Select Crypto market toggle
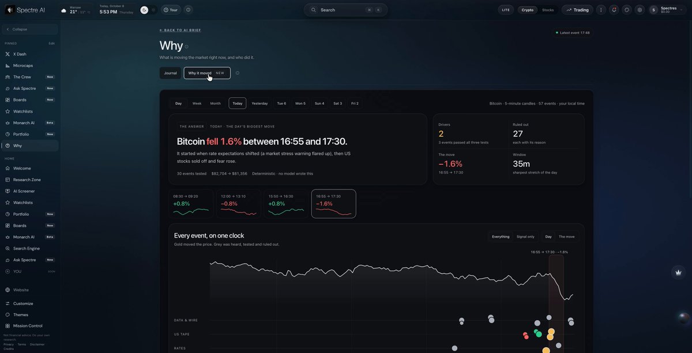The width and height of the screenshot is (692, 353). coord(528,10)
